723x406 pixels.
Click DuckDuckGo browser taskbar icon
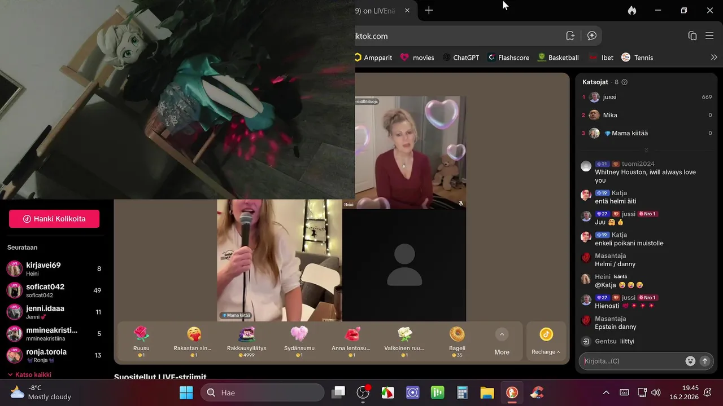pyautogui.click(x=512, y=392)
